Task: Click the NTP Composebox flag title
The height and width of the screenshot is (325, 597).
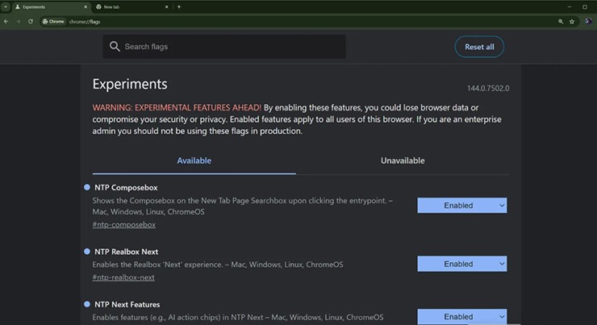Action: 126,188
